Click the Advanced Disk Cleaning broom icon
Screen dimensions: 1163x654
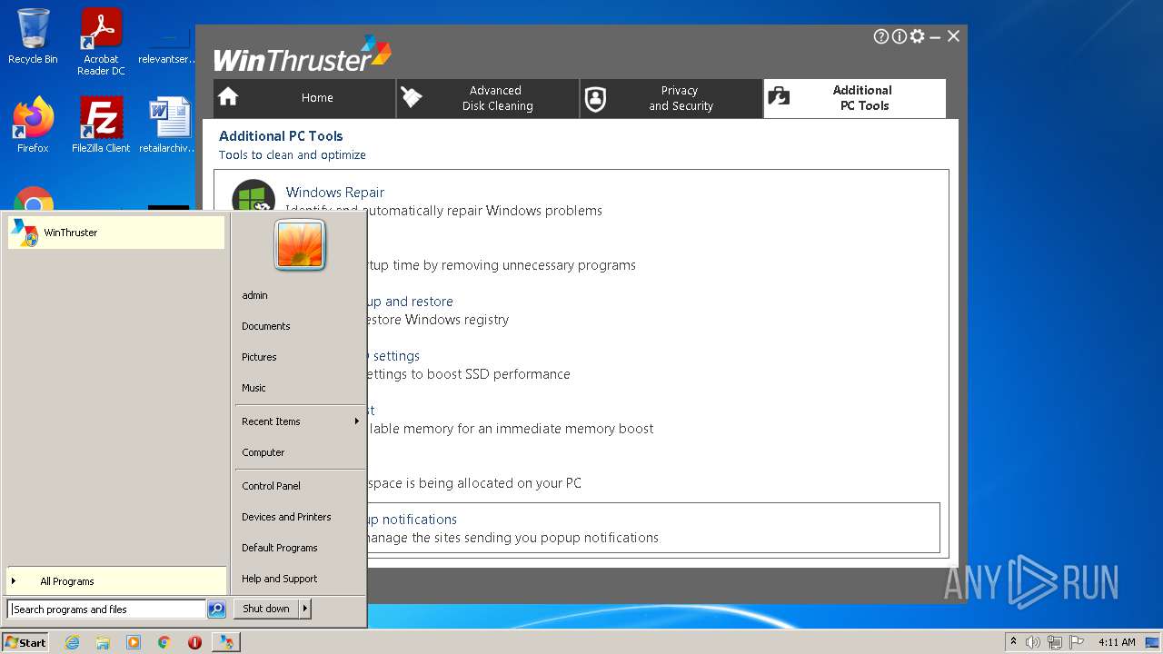[412, 98]
